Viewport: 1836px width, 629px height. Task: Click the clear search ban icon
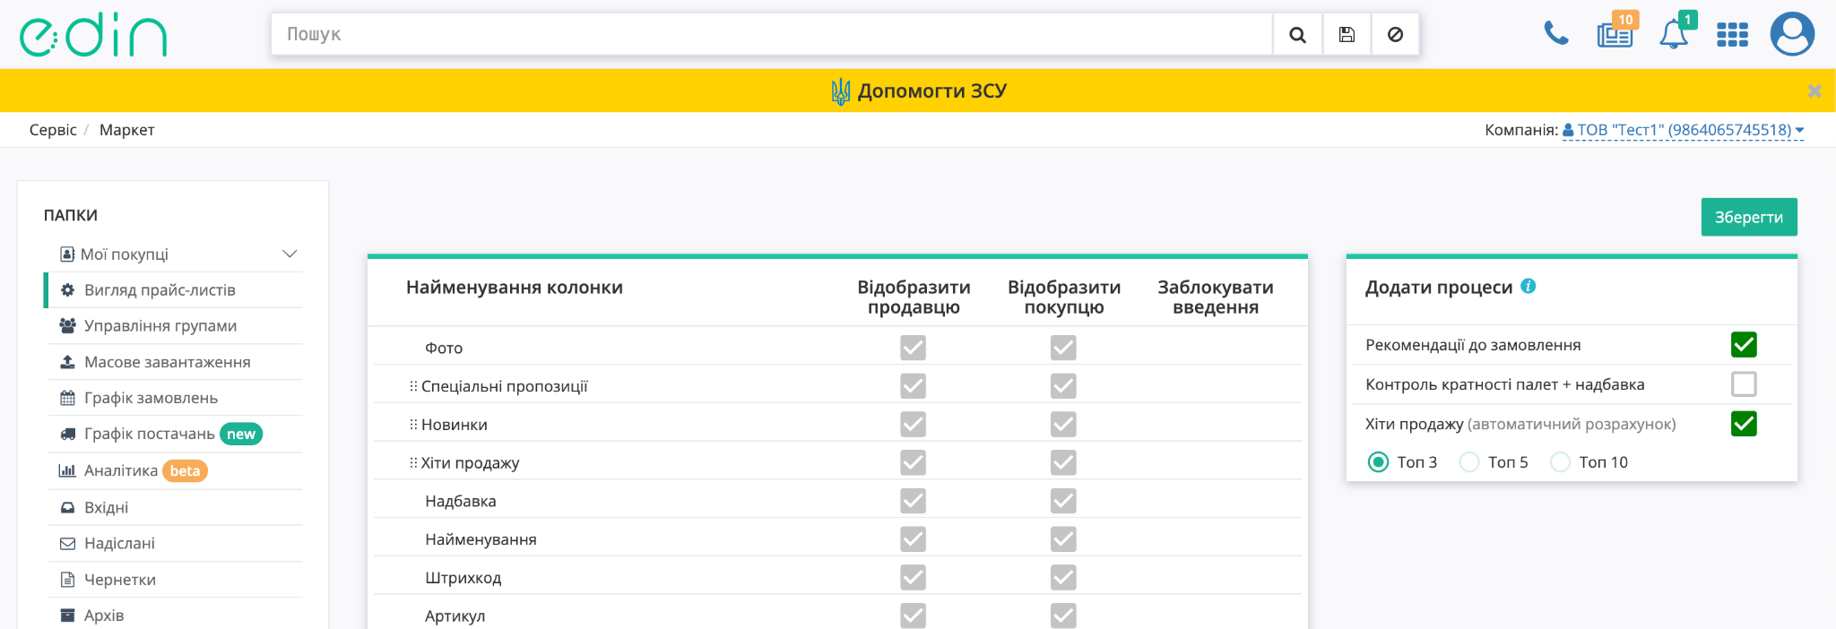point(1395,35)
